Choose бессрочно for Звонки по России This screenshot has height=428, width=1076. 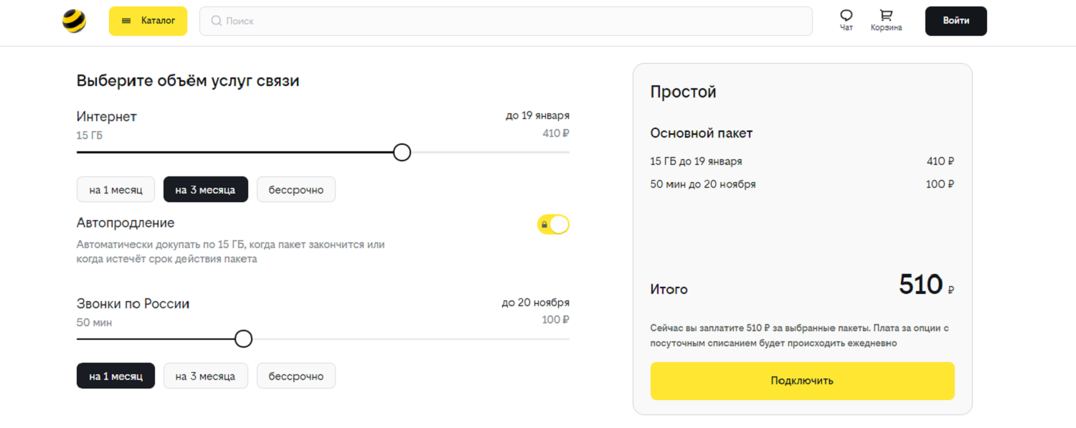pyautogui.click(x=296, y=376)
